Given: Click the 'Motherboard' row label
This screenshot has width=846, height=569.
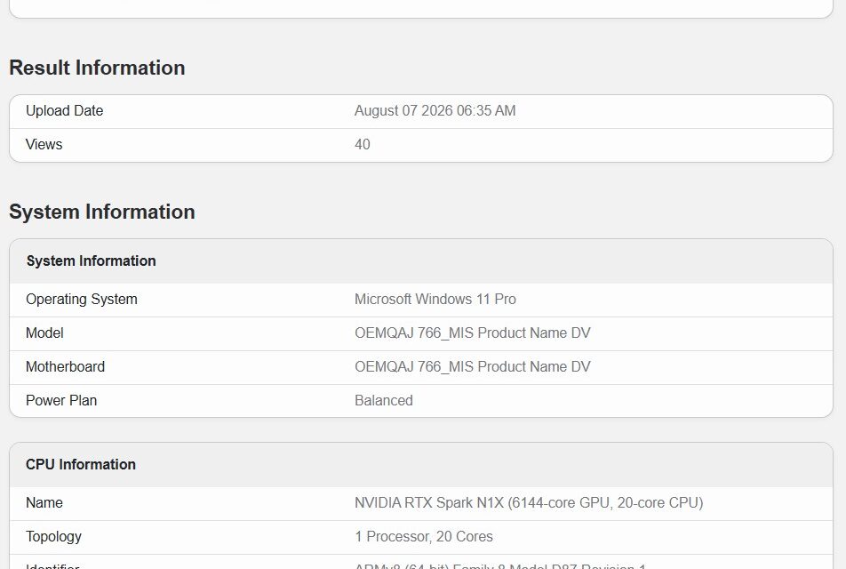Looking at the screenshot, I should [x=65, y=367].
